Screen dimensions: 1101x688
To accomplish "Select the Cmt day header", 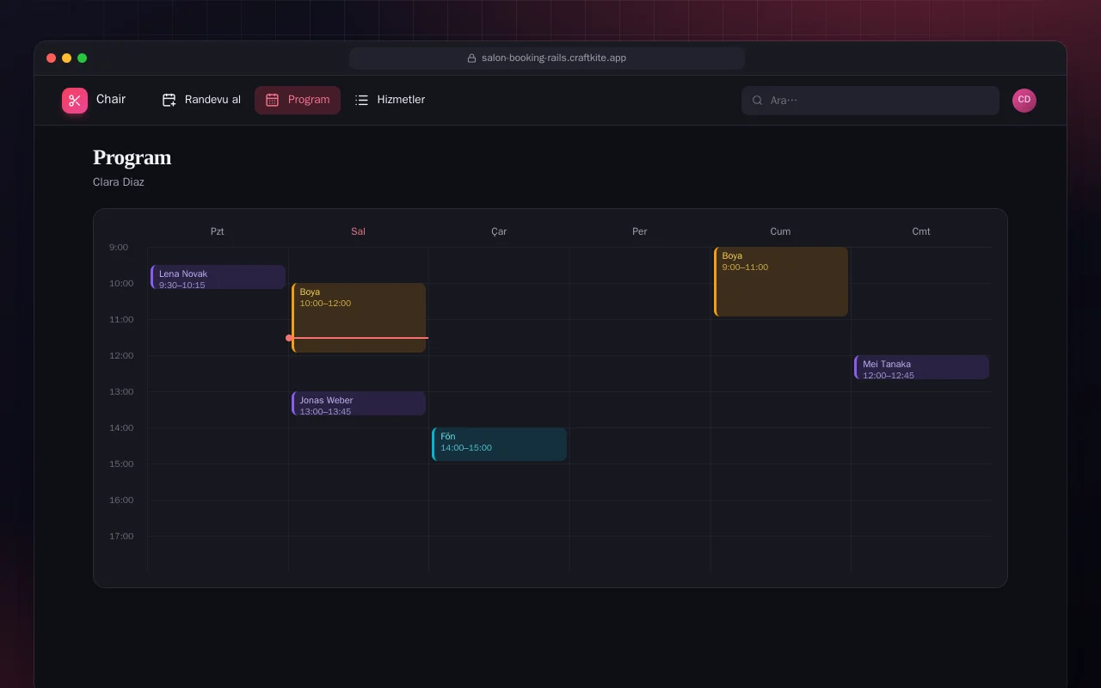I will click(921, 231).
